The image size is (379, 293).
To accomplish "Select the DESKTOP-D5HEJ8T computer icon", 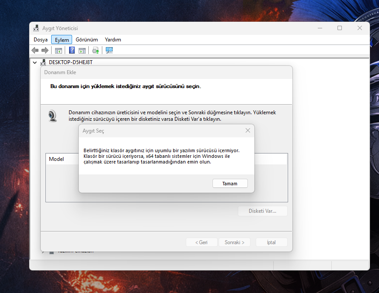I will click(43, 62).
